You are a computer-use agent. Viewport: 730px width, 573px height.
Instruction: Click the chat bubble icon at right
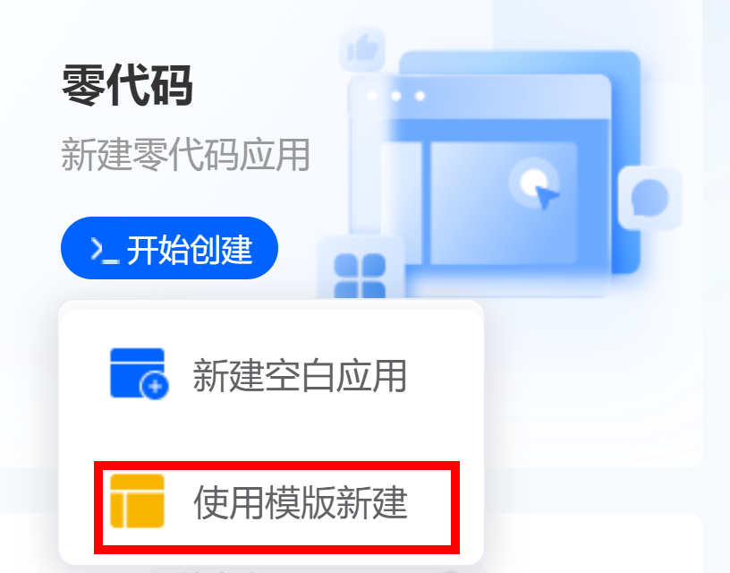pyautogui.click(x=649, y=199)
